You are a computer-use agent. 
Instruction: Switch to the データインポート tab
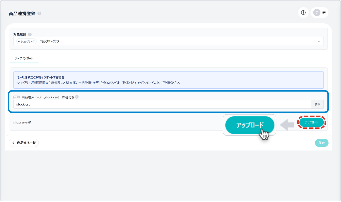[24, 58]
